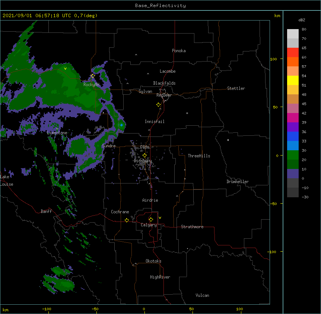Click the ThreeHills label
The width and height of the screenshot is (321, 314).
point(199,156)
